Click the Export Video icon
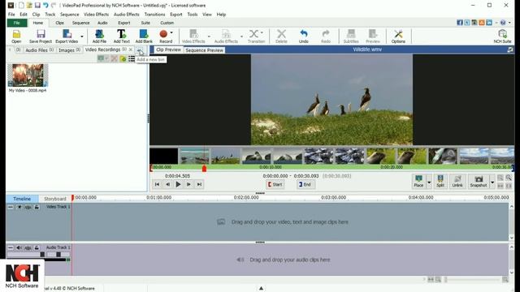The image size is (520, 292). (x=67, y=36)
